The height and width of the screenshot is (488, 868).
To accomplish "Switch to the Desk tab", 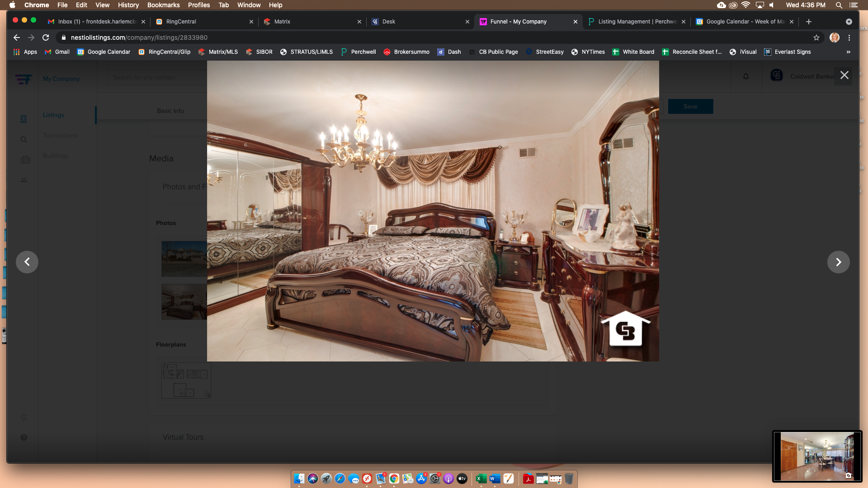I will [x=420, y=22].
